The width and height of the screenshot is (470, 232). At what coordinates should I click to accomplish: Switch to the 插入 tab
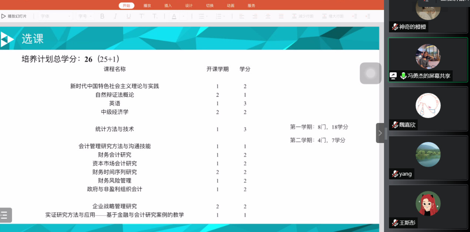click(x=168, y=6)
